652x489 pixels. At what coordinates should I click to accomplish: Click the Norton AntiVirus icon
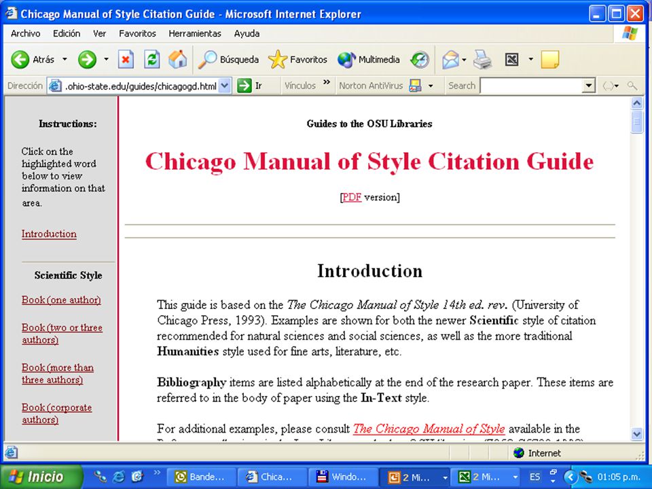pyautogui.click(x=415, y=86)
